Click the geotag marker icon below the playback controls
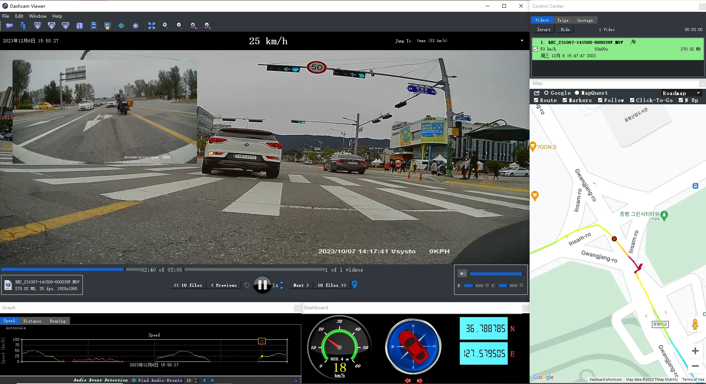 tap(354, 285)
